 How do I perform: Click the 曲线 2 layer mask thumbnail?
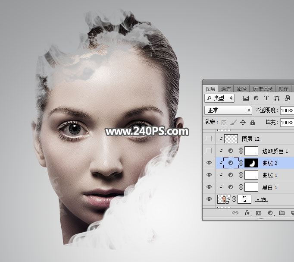tap(251, 163)
